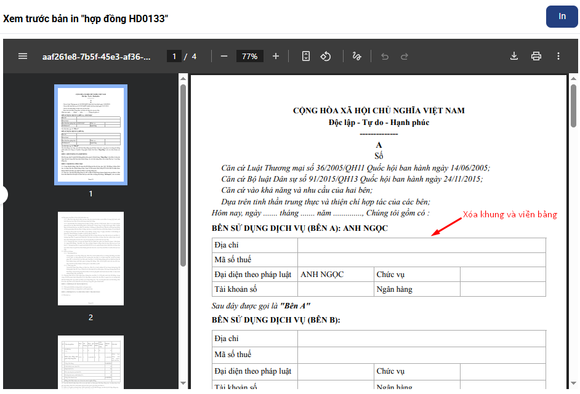Click the redo arrow icon

click(405, 56)
